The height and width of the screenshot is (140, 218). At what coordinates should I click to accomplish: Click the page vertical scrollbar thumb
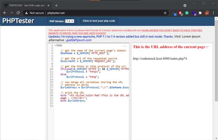(x=216, y=61)
